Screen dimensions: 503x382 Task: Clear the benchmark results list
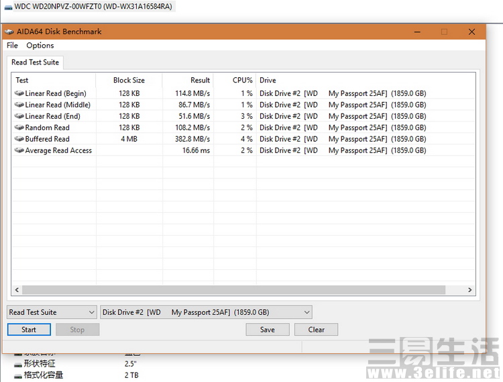click(x=316, y=330)
